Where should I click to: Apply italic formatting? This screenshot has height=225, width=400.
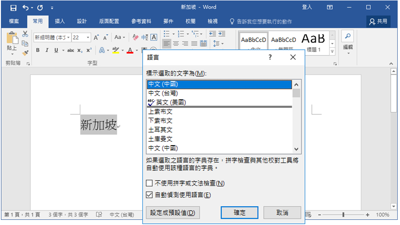(x=47, y=50)
